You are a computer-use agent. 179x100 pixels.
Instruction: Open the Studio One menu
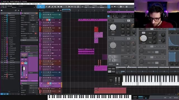pos(35,4)
